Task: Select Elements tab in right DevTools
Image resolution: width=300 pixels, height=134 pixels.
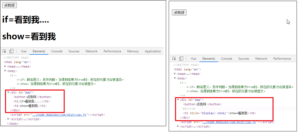Action: [209, 58]
